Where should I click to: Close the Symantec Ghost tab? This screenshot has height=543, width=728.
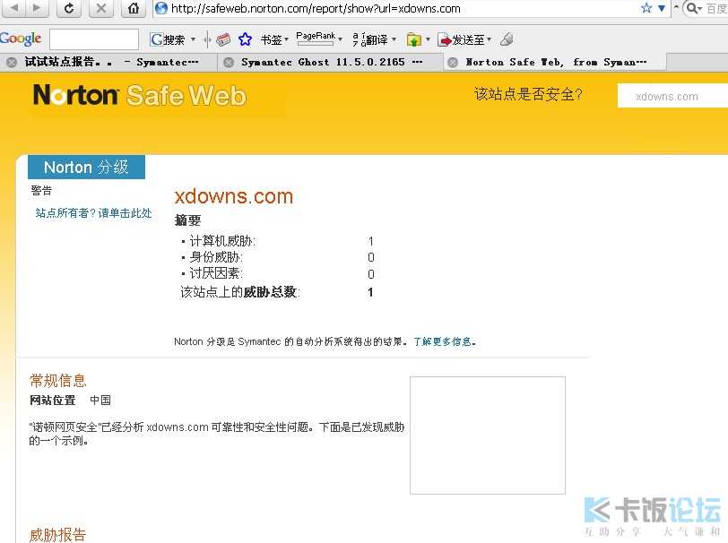pyautogui.click(x=228, y=63)
